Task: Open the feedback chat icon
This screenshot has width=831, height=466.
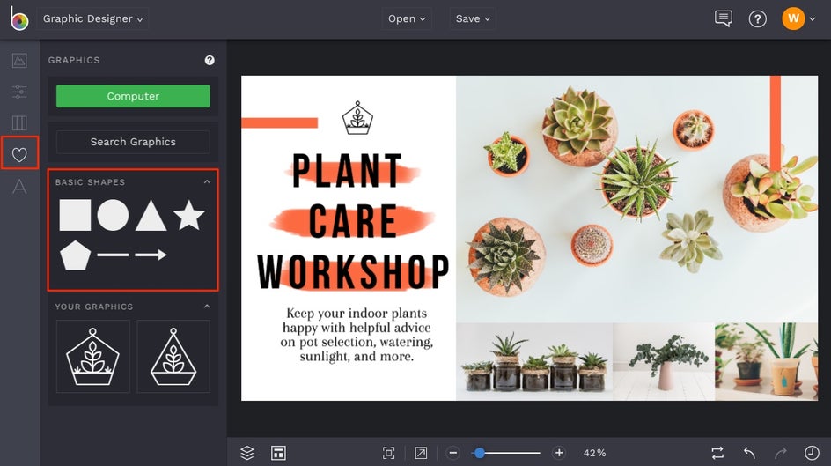Action: [724, 18]
